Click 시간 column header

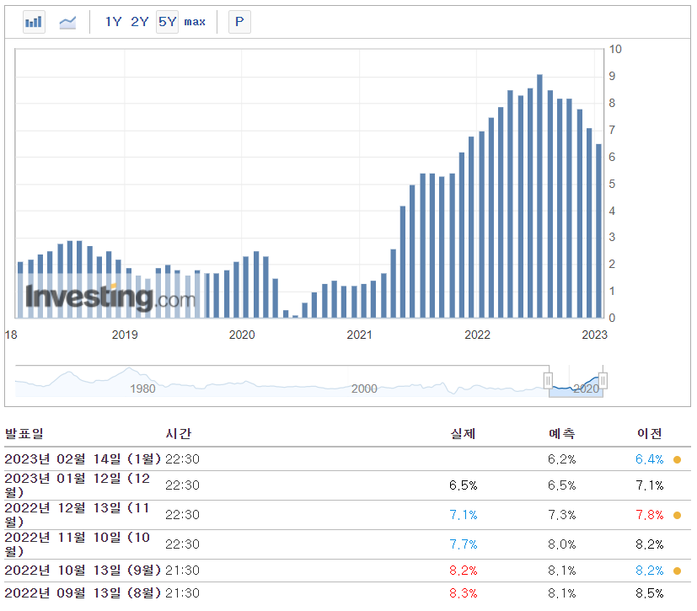pyautogui.click(x=178, y=433)
